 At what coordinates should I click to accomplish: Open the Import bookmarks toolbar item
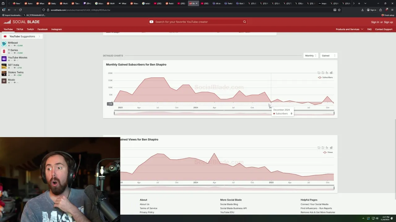tap(12, 15)
